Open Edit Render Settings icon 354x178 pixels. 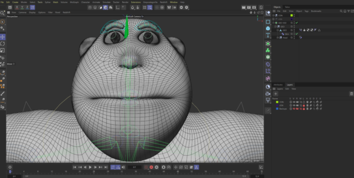[254, 7]
